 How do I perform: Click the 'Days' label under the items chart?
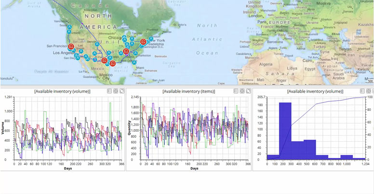click(194, 169)
